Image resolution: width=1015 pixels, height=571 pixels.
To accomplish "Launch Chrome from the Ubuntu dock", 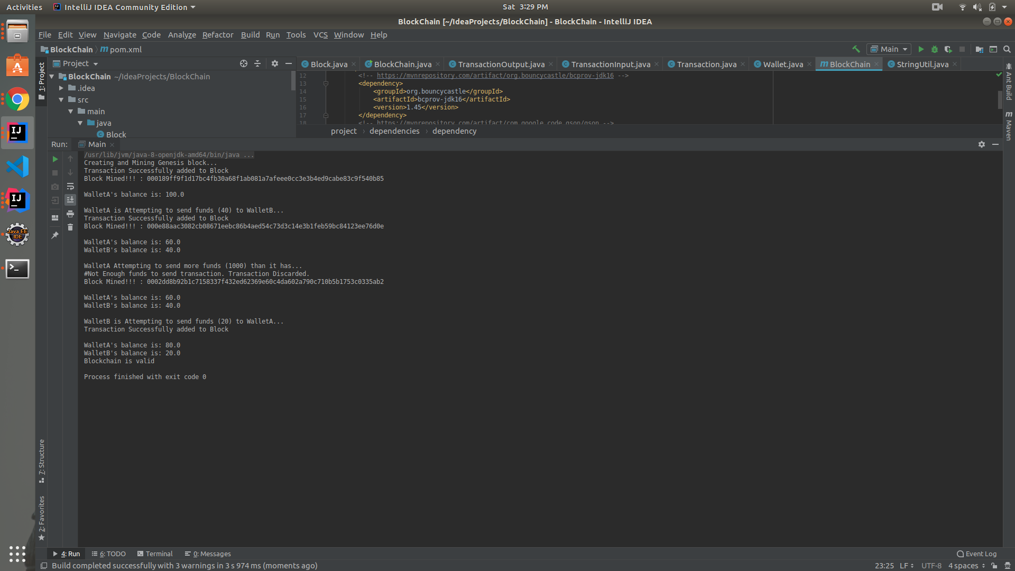I will (17, 99).
